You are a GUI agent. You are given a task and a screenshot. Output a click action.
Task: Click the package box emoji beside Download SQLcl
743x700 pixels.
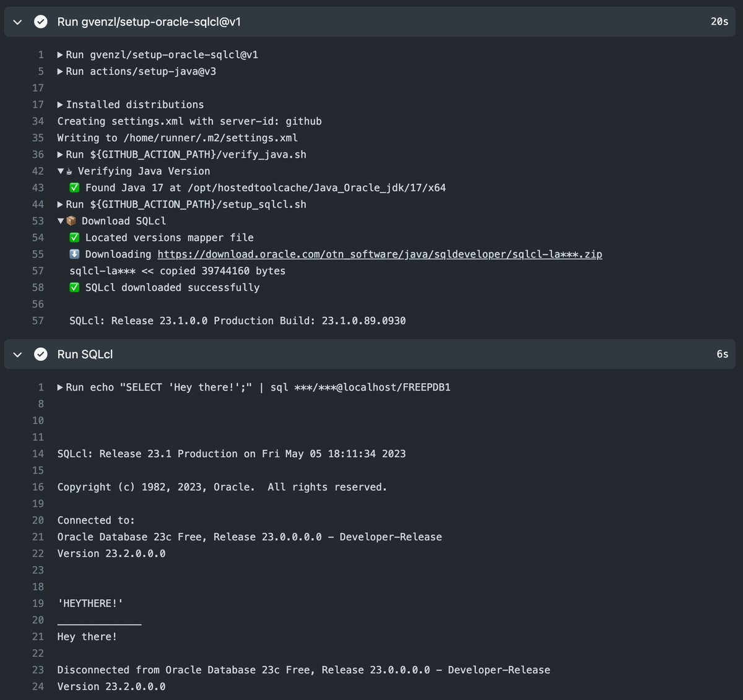[71, 221]
